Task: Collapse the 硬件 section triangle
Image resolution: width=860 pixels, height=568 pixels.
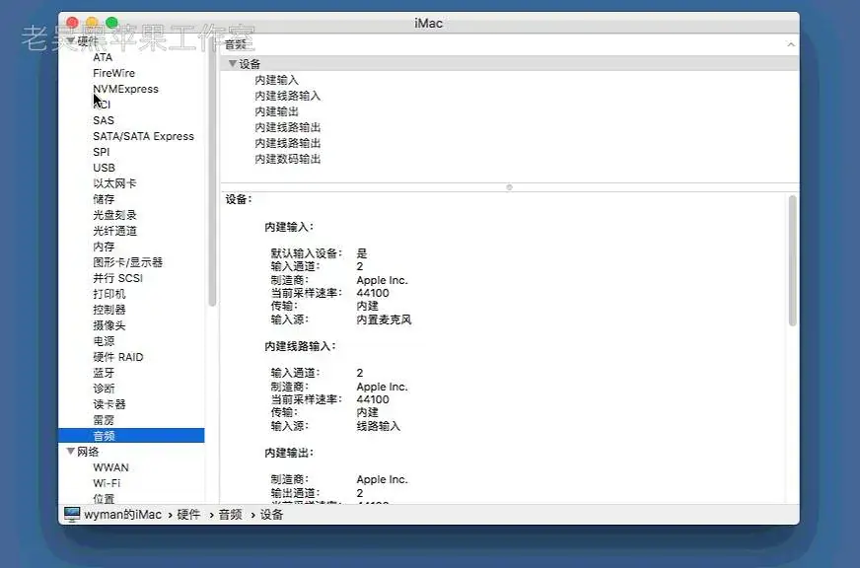Action: (x=71, y=41)
